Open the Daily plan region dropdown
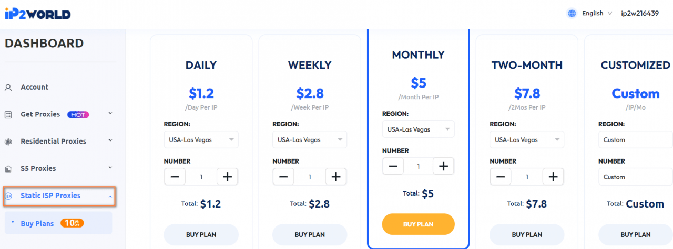The height and width of the screenshot is (249, 673). [201, 140]
